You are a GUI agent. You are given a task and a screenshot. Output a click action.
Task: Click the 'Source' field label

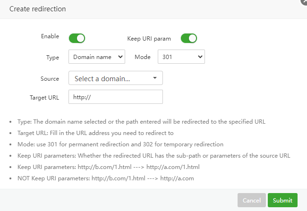click(50, 79)
